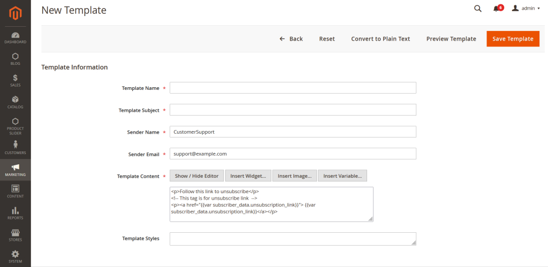Toggle Show / Hide Editor
The image size is (548, 267).
[x=196, y=176]
